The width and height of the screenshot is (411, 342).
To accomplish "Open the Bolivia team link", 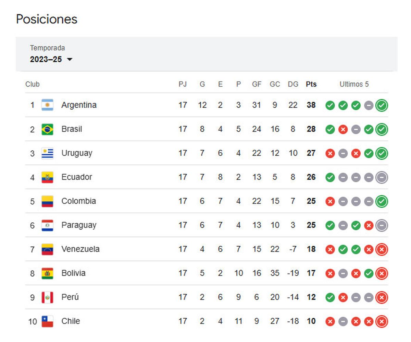I will pyautogui.click(x=73, y=273).
